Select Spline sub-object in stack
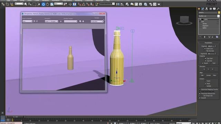 tap(204, 28)
